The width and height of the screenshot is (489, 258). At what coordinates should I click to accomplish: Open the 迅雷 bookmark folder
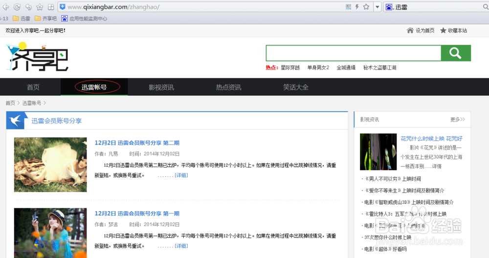tap(22, 19)
